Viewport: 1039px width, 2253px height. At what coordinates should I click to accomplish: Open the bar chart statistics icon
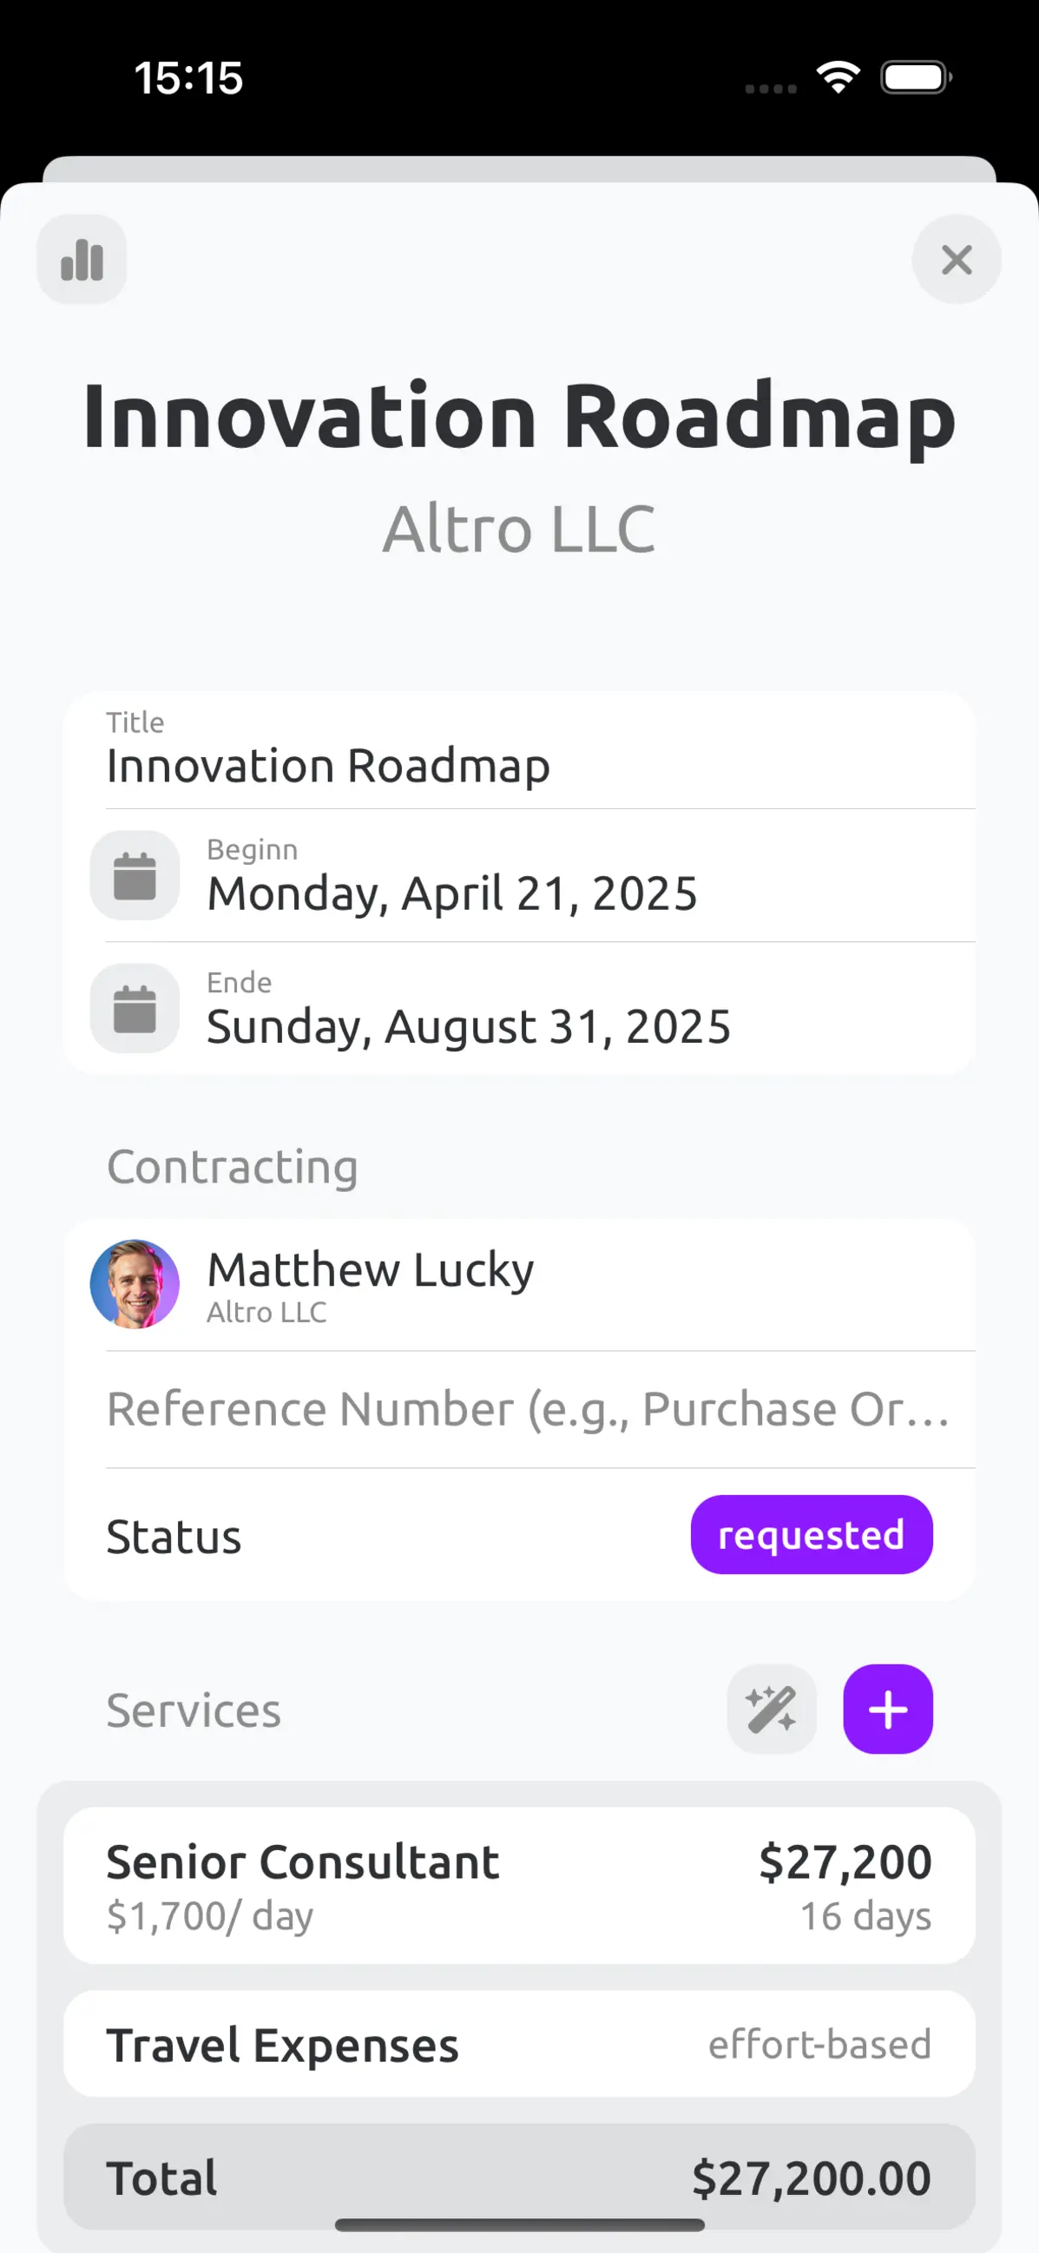pos(82,260)
